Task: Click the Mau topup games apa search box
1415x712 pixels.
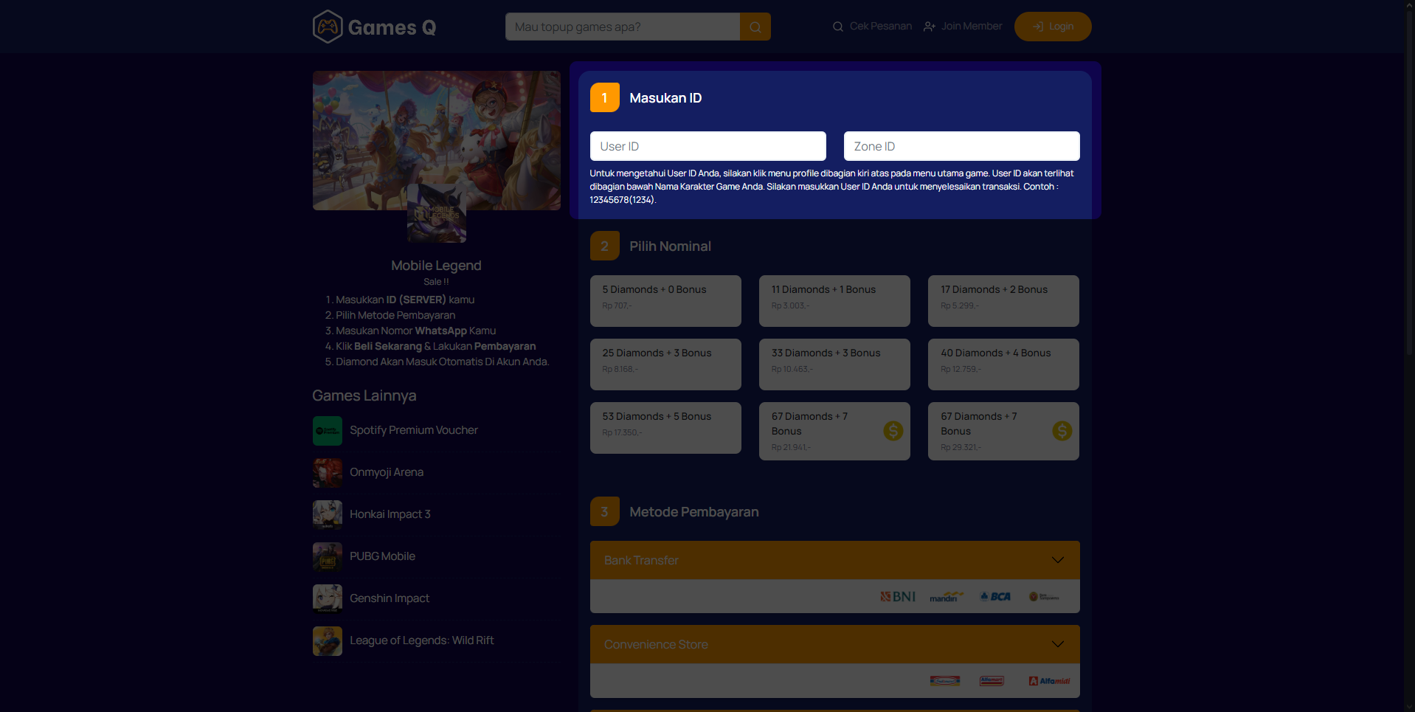Action: 623,27
